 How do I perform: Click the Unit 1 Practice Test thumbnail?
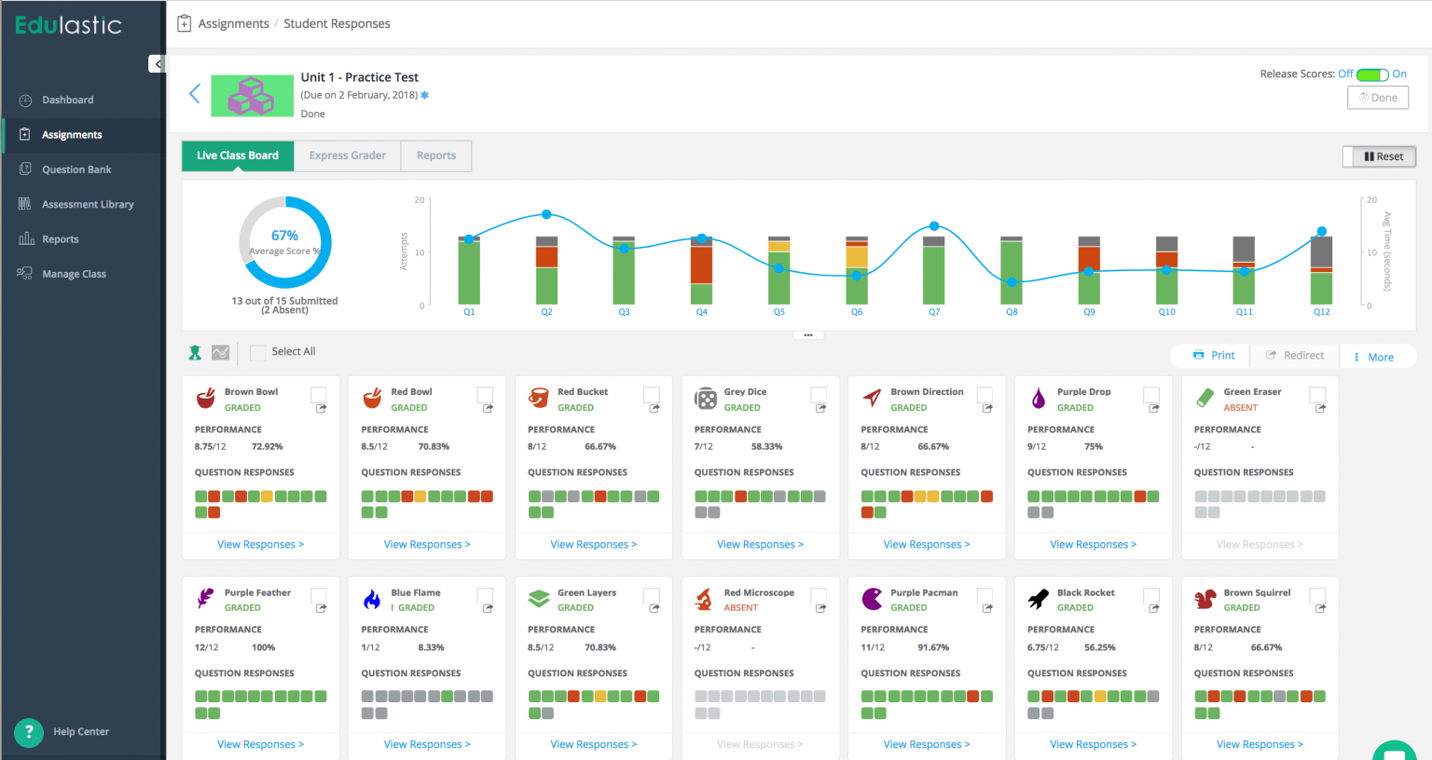pos(252,93)
